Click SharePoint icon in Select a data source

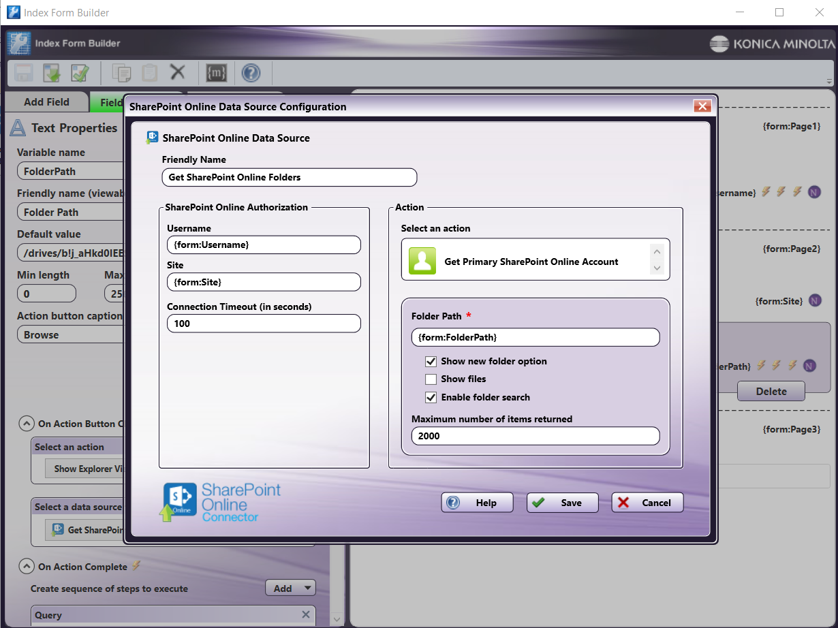[58, 529]
